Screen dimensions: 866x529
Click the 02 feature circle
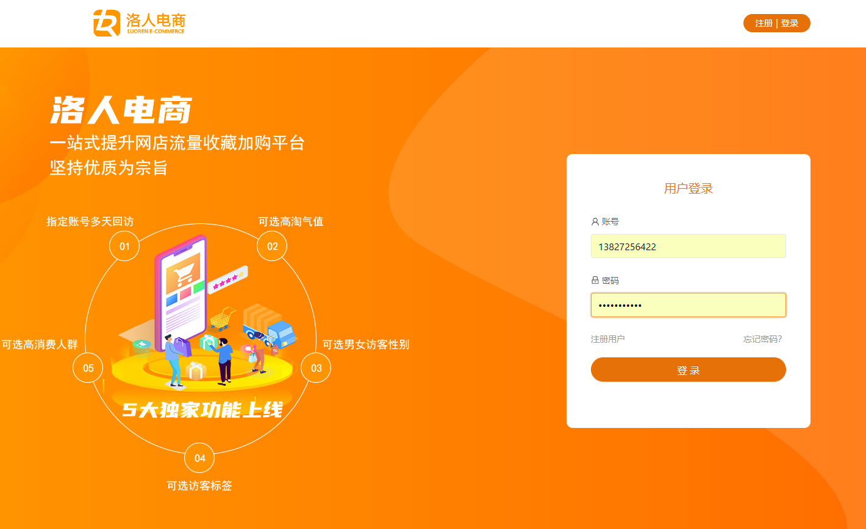(x=272, y=247)
